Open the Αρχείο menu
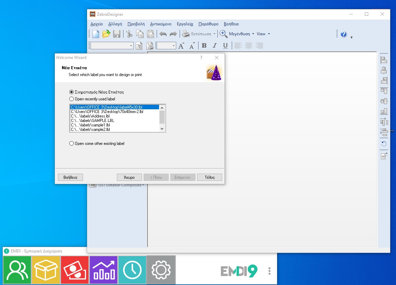This screenshot has width=396, height=285. pyautogui.click(x=97, y=24)
